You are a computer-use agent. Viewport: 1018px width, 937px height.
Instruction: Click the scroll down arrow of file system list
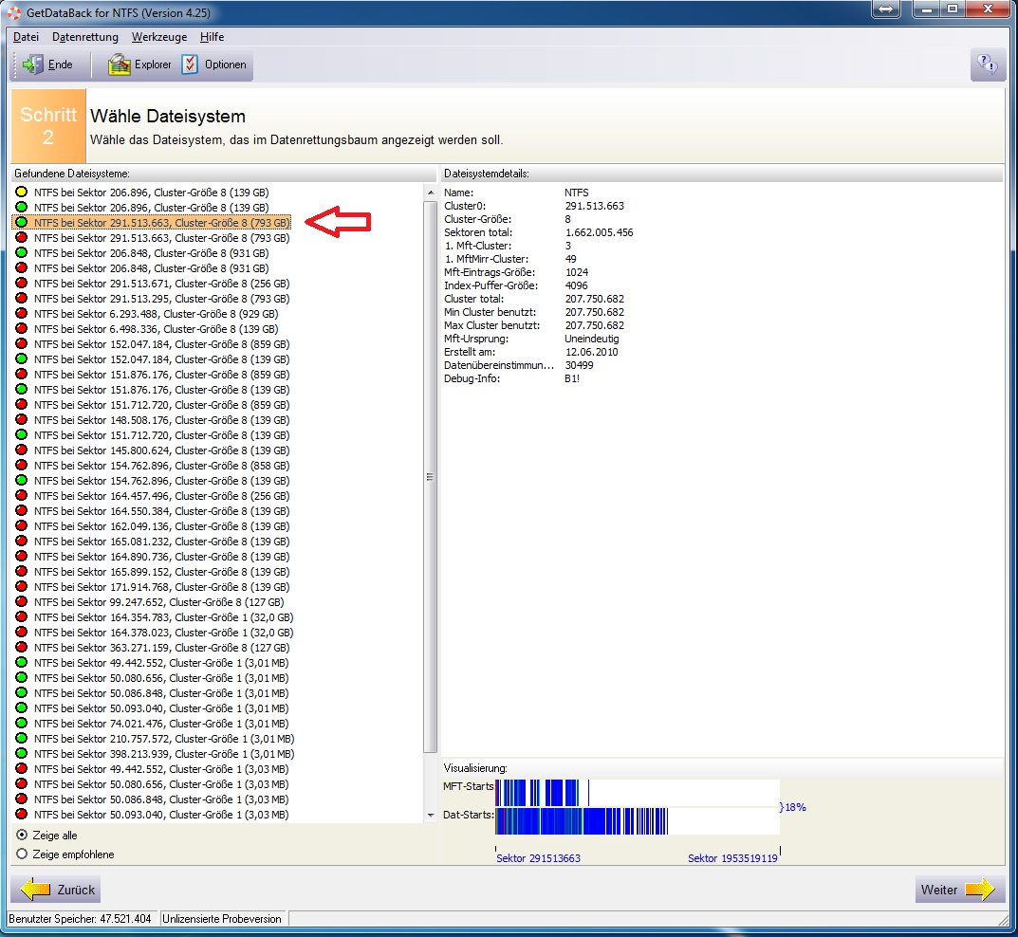(431, 815)
